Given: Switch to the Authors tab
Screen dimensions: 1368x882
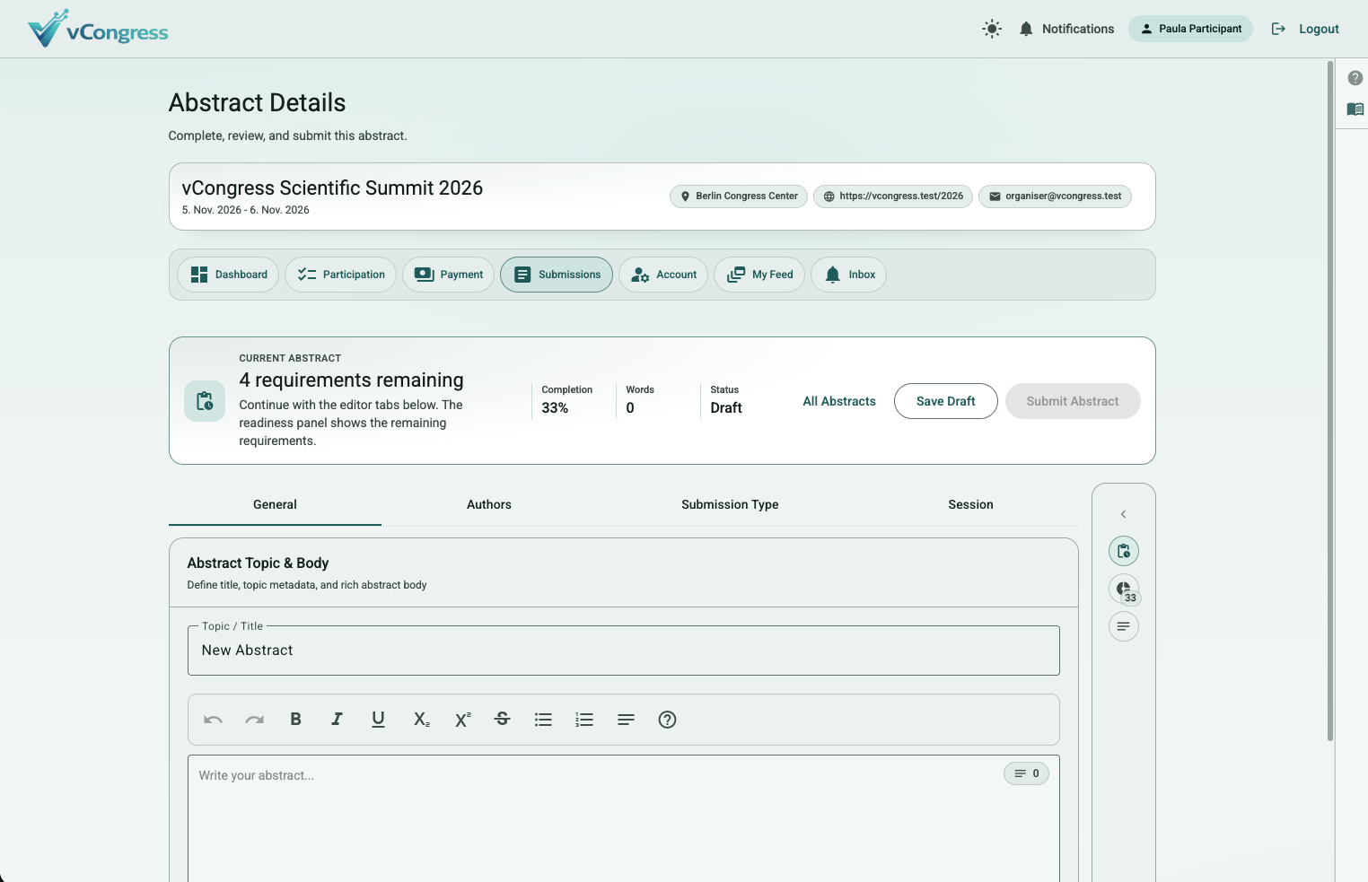Looking at the screenshot, I should (489, 505).
